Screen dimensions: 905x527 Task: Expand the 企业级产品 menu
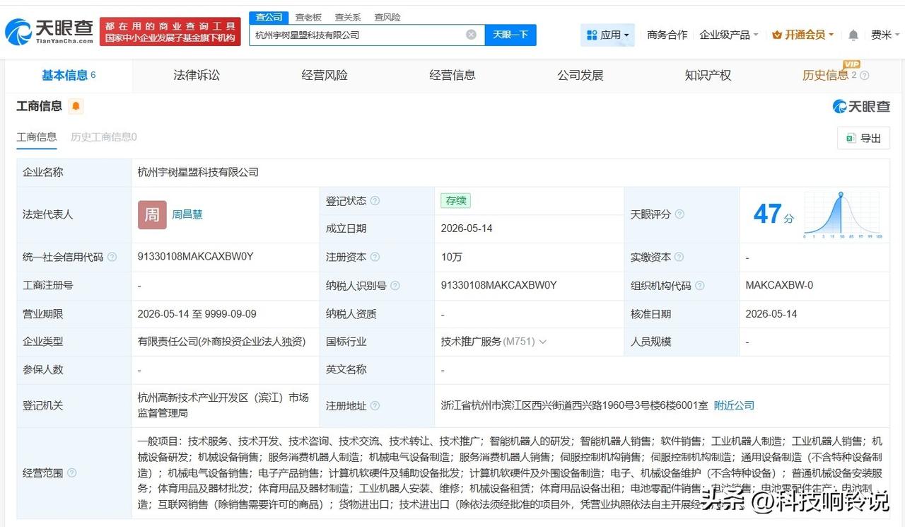pyautogui.click(x=729, y=35)
